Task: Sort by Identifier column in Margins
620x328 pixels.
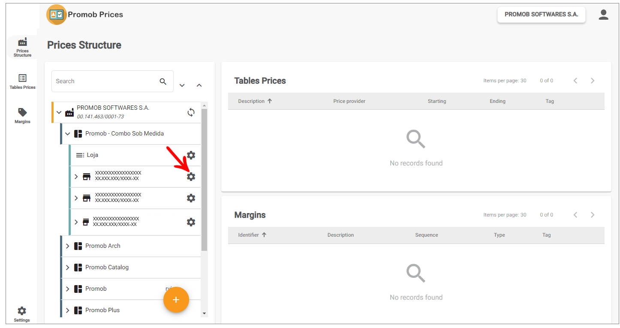Action: [252, 235]
